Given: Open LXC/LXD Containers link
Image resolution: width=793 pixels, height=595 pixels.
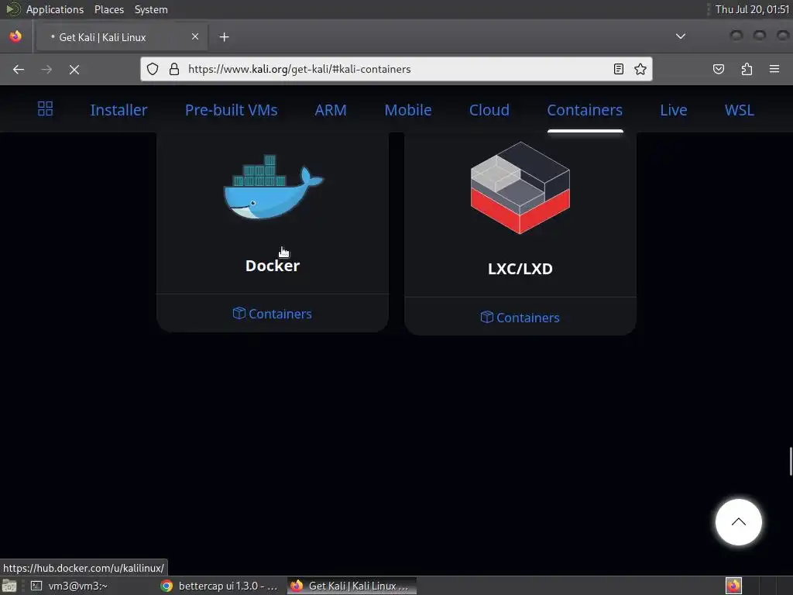Looking at the screenshot, I should pos(520,317).
